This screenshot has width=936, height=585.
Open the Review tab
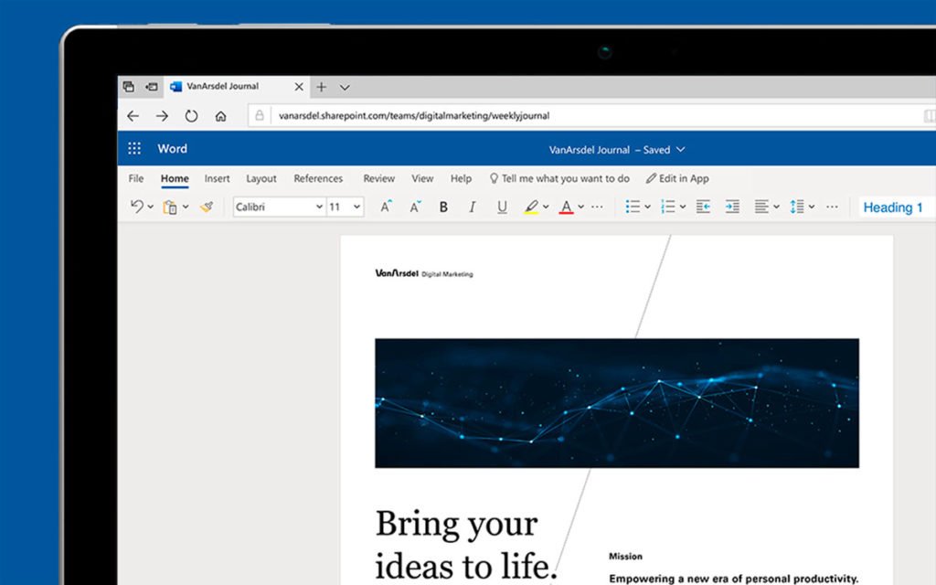click(379, 178)
